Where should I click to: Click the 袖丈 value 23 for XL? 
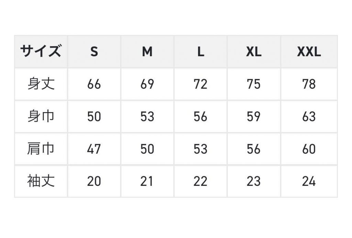click(x=254, y=181)
